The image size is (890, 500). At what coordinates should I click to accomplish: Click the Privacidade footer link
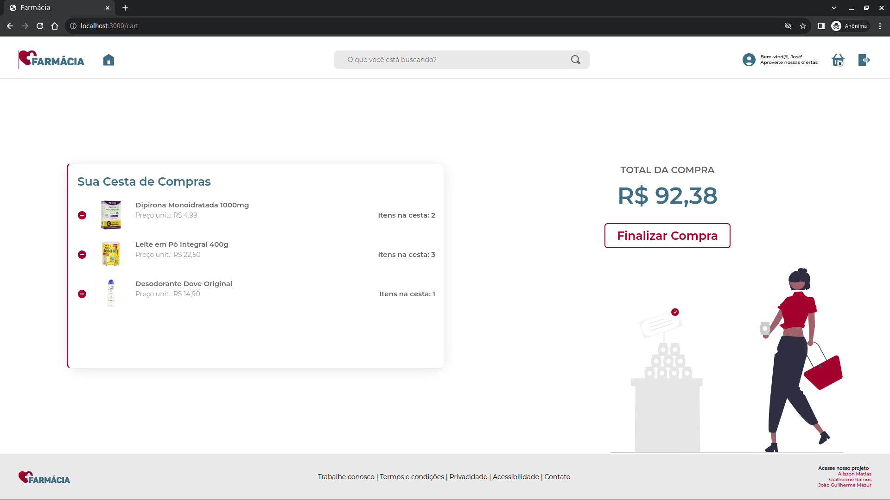468,477
